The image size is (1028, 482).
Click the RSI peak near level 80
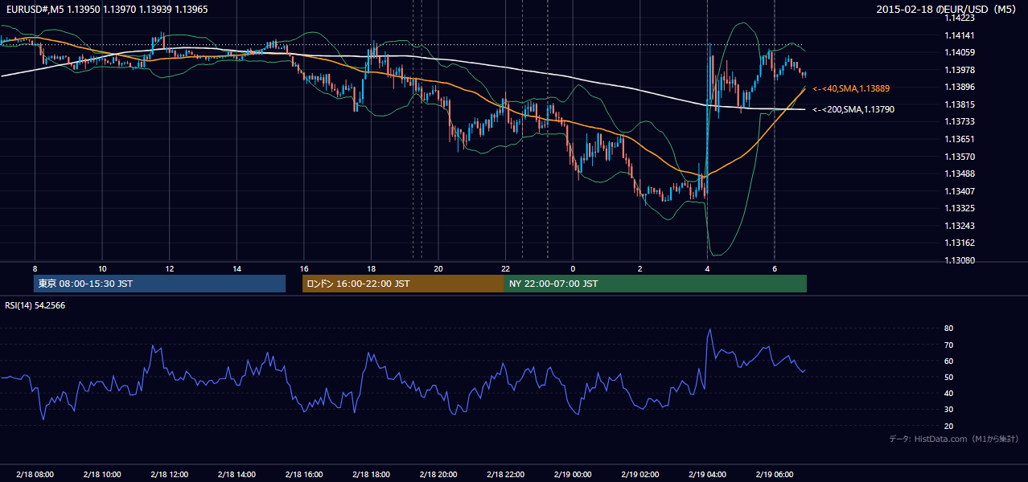tap(709, 329)
